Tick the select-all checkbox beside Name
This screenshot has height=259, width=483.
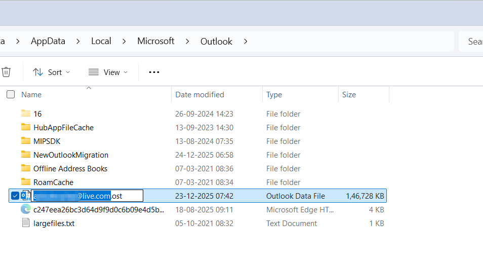11,94
